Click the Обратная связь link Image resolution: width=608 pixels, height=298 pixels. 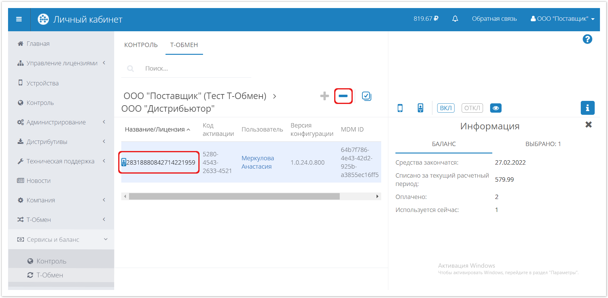(494, 19)
